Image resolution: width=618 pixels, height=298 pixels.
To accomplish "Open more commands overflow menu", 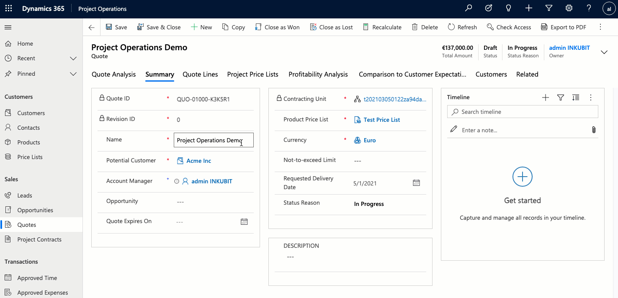I will [600, 27].
